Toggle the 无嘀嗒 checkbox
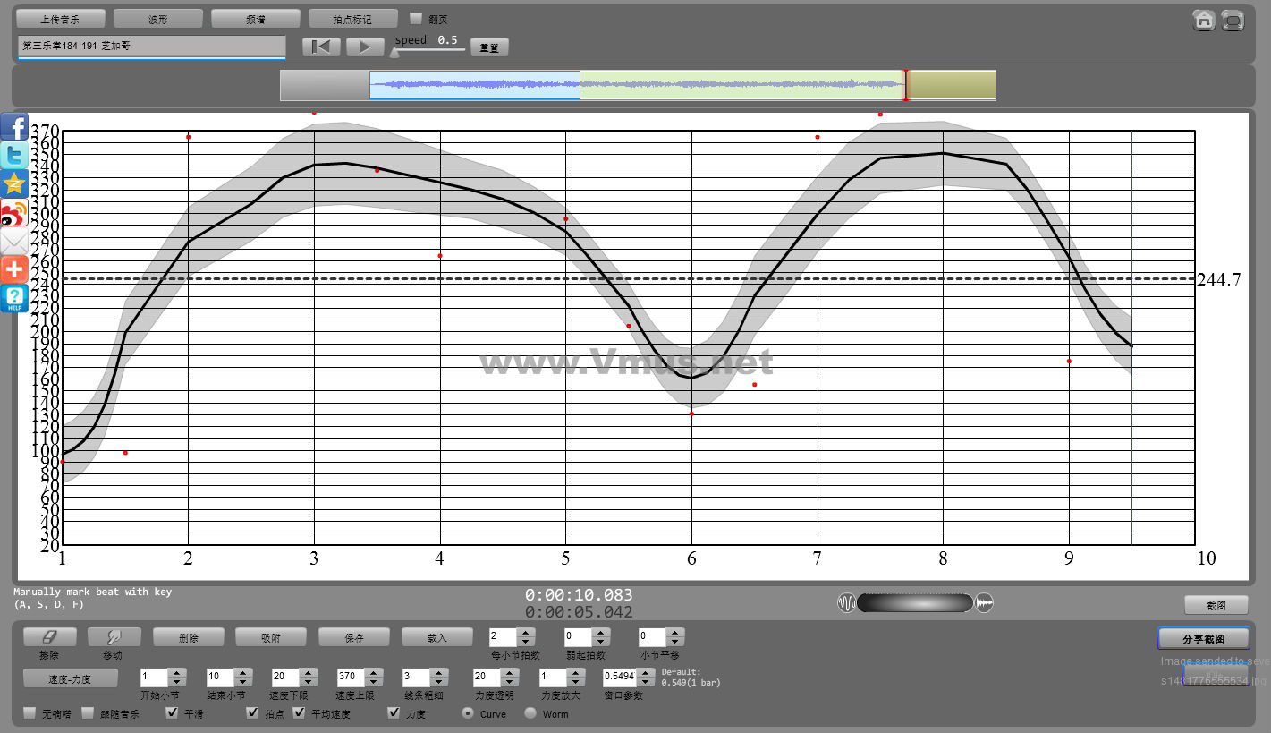 (x=30, y=713)
